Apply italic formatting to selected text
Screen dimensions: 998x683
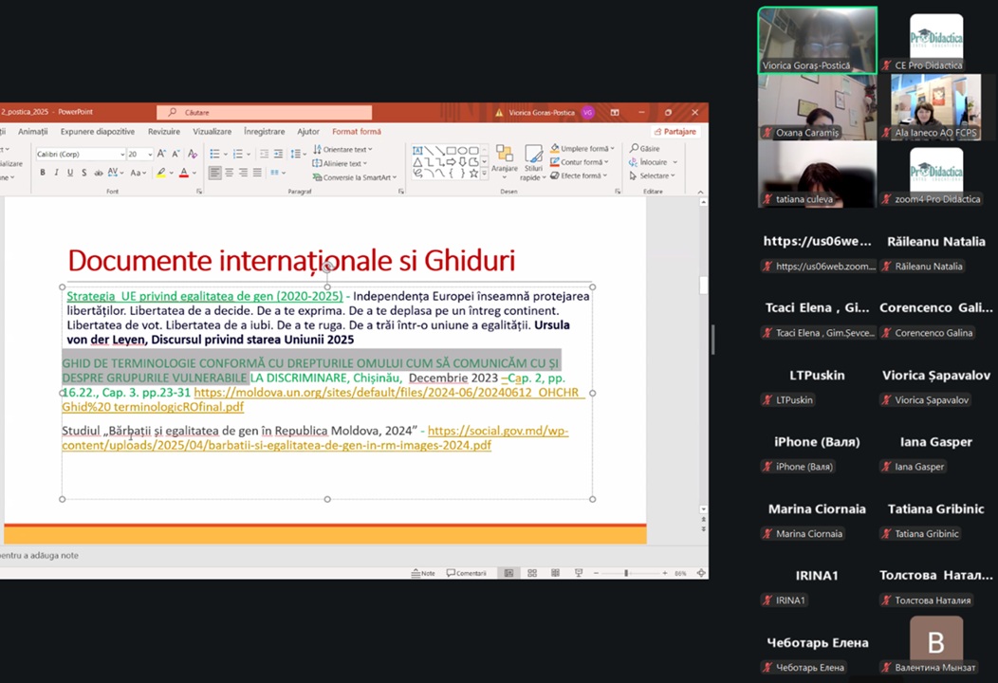[57, 173]
